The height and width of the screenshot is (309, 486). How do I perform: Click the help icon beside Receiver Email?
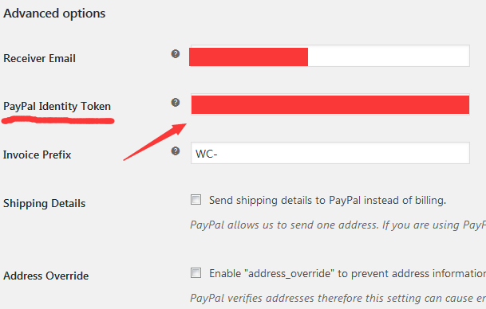tap(176, 54)
